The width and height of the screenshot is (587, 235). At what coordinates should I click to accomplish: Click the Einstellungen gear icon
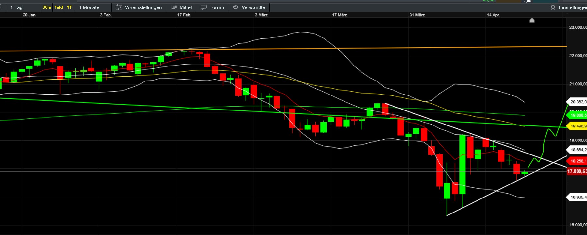pos(553,7)
